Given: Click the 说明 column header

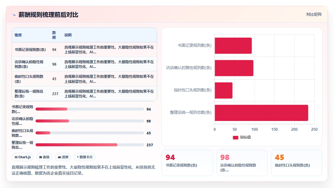Looking at the screenshot, I should point(68,35).
